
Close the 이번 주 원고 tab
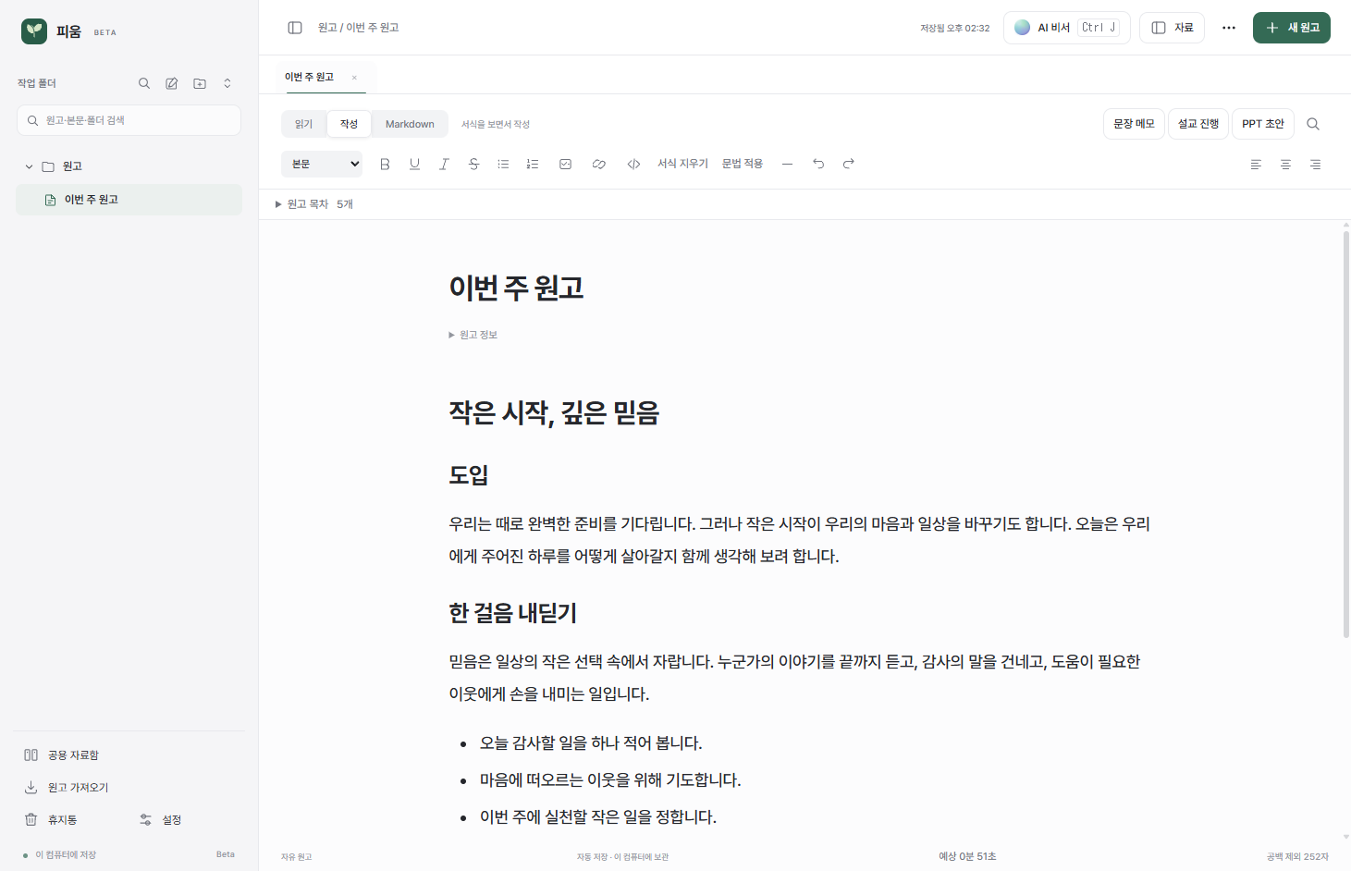354,78
